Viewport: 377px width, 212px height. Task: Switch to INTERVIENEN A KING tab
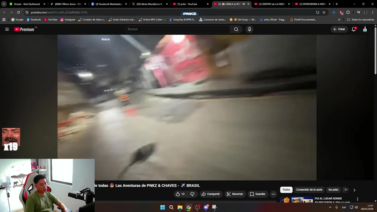pyautogui.click(x=313, y=4)
